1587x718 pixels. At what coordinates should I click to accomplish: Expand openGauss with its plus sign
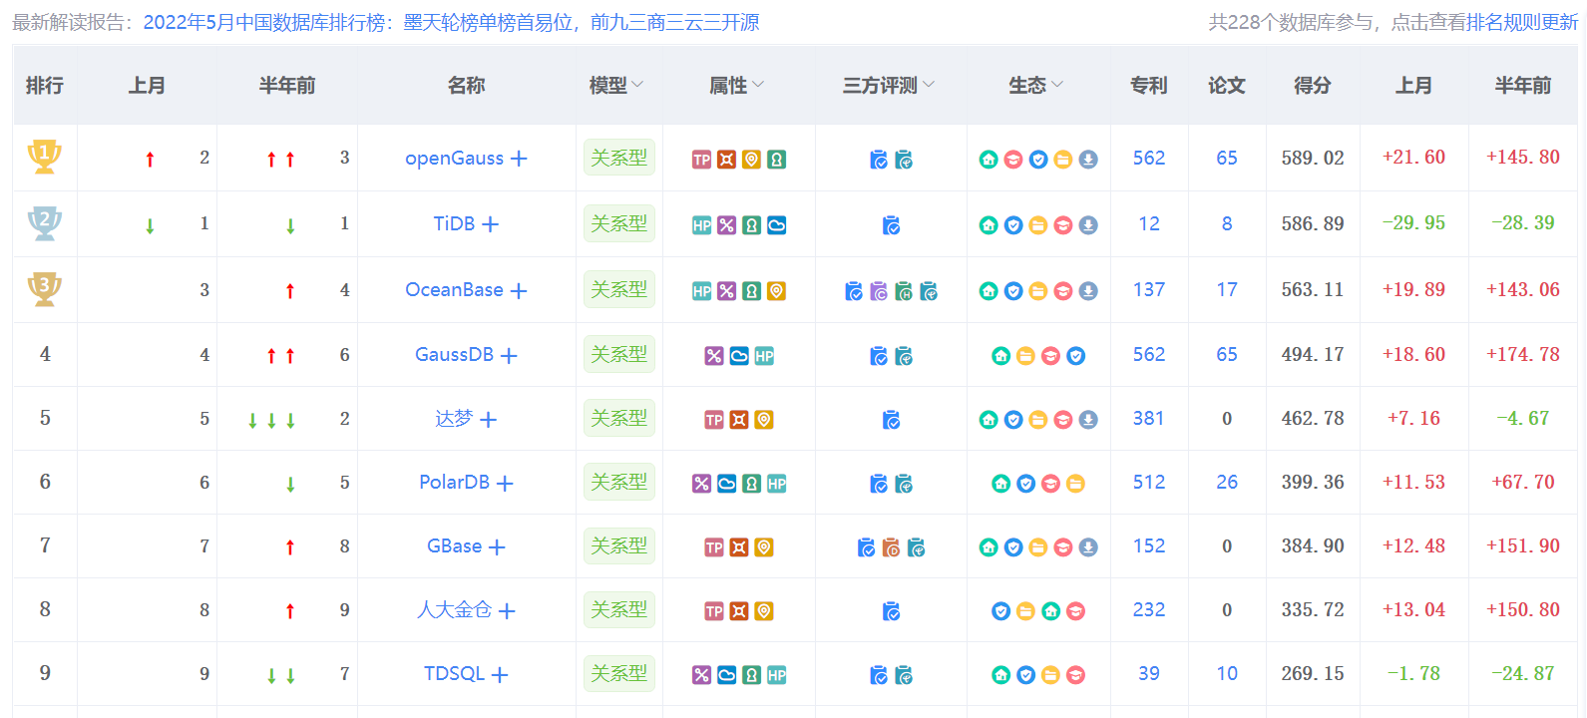(519, 159)
